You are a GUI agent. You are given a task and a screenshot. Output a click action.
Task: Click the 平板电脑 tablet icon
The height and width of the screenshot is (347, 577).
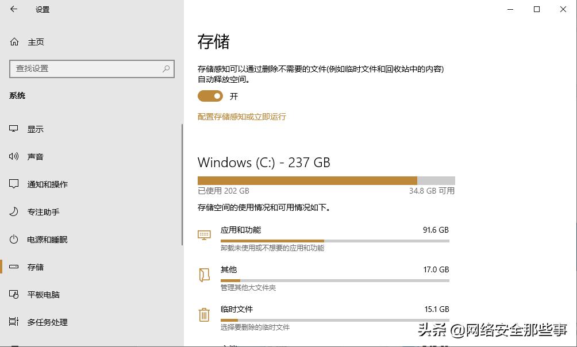tap(13, 294)
